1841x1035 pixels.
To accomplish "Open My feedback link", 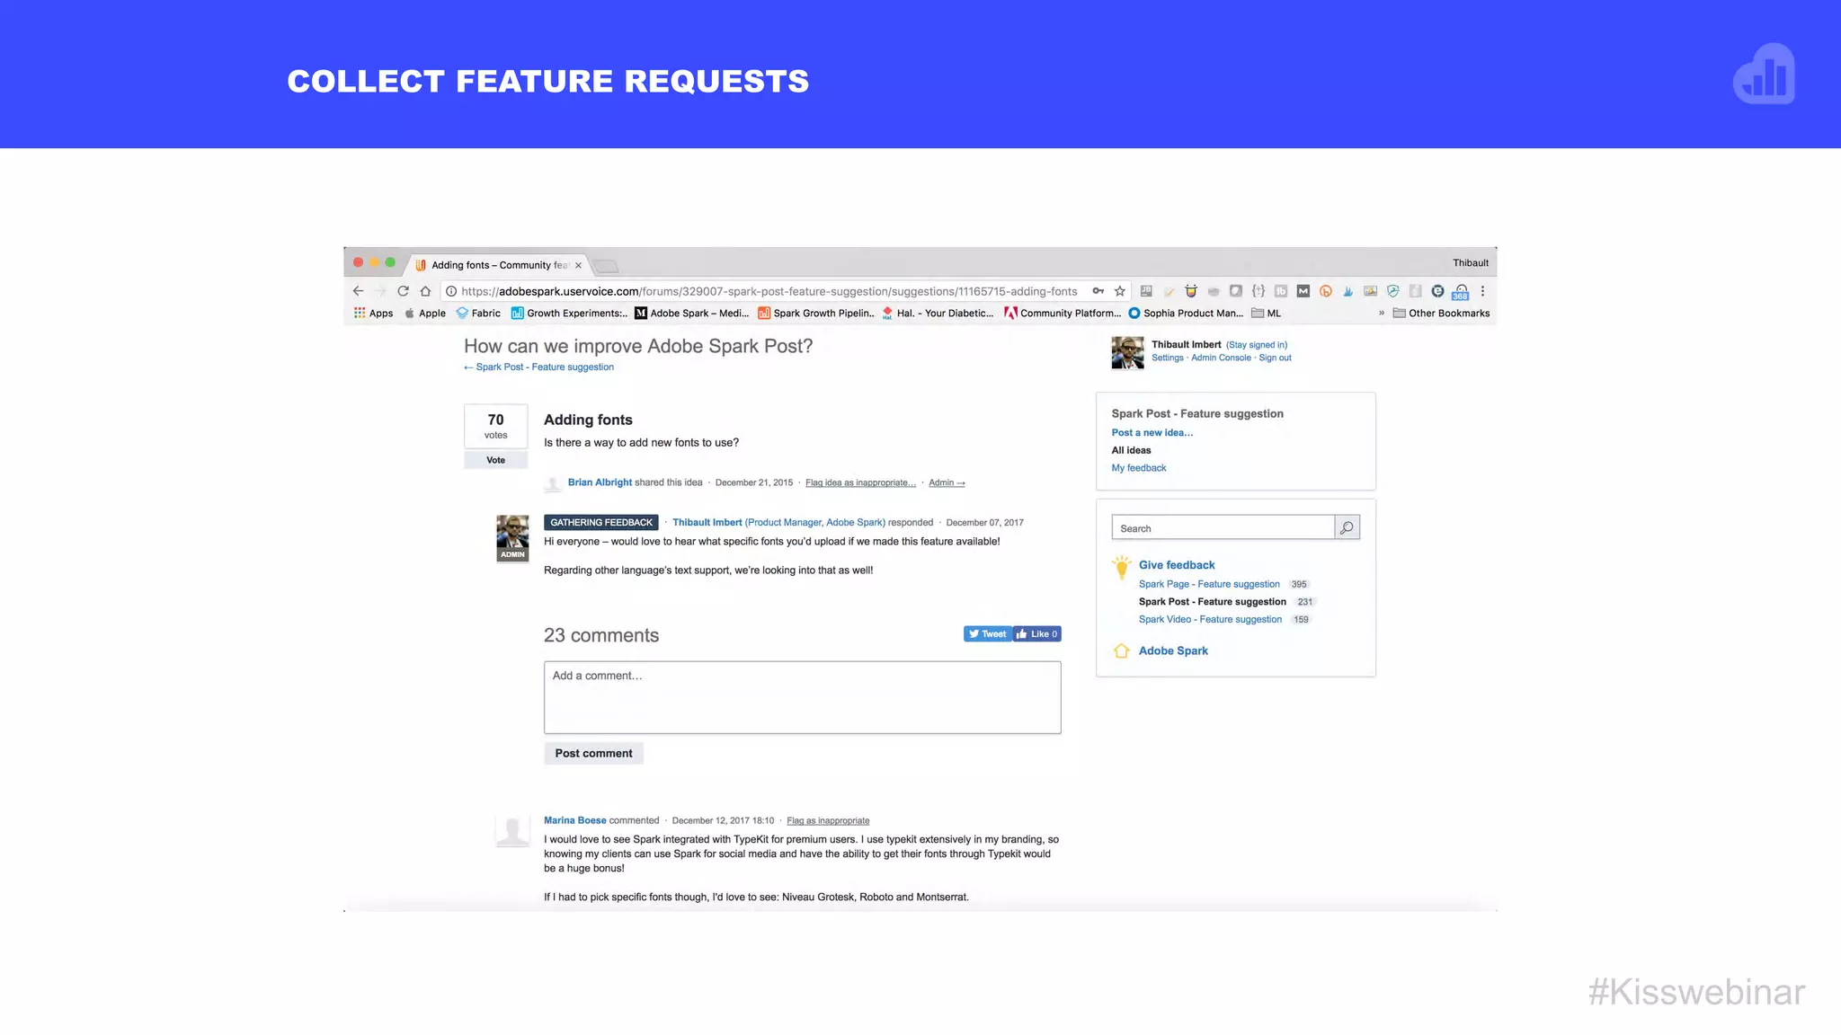I will pos(1139,468).
